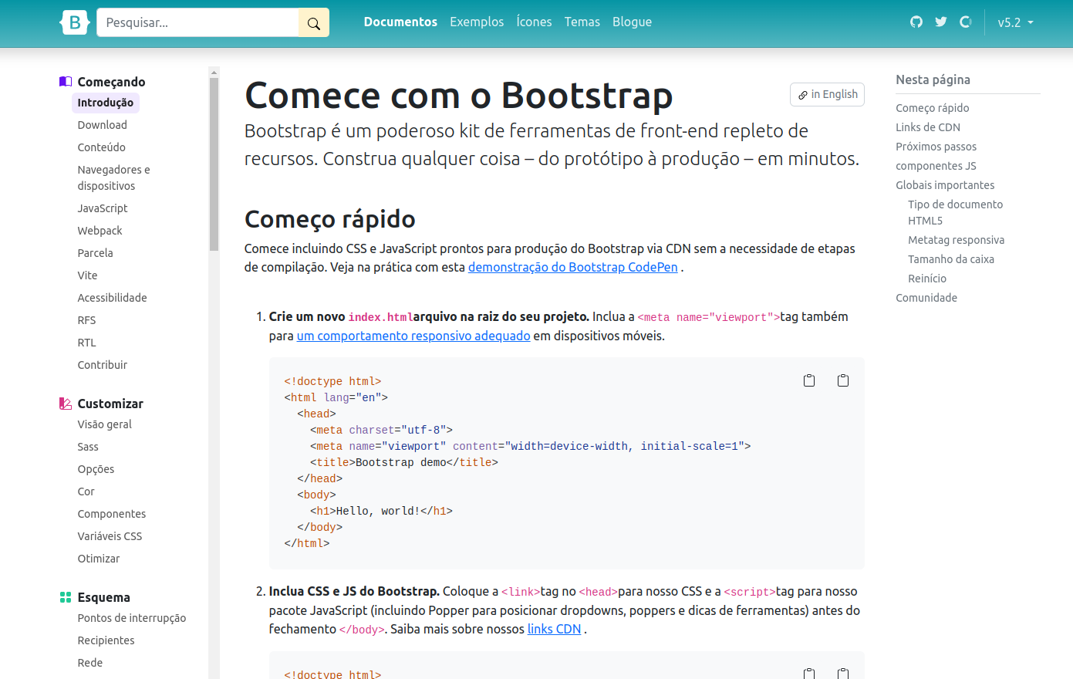Jump to Reinício in page contents
The image size is (1073, 679).
coord(926,279)
